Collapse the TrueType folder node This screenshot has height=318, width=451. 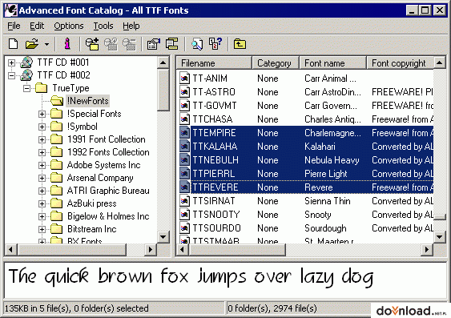click(26, 88)
